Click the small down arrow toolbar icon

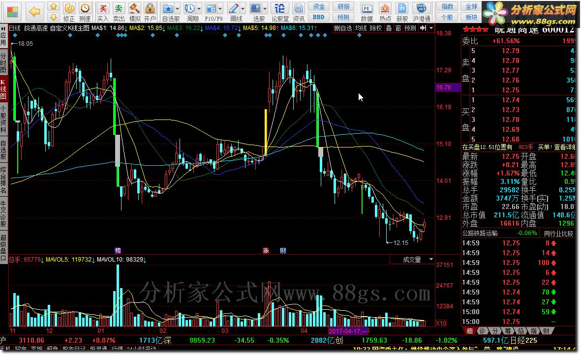coord(54,17)
